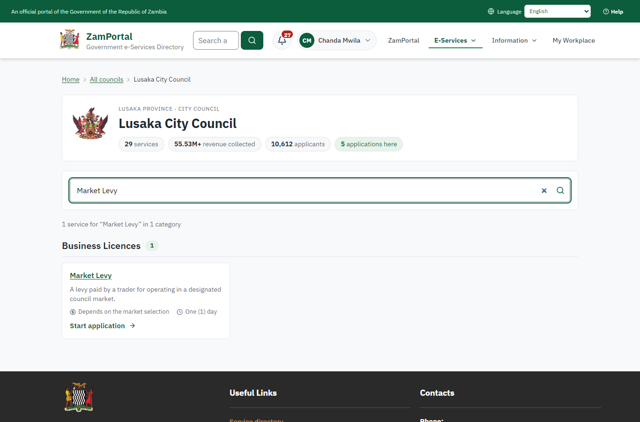This screenshot has width=640, height=422.
Task: Clear the Market Levy search with X
Action: (x=544, y=190)
